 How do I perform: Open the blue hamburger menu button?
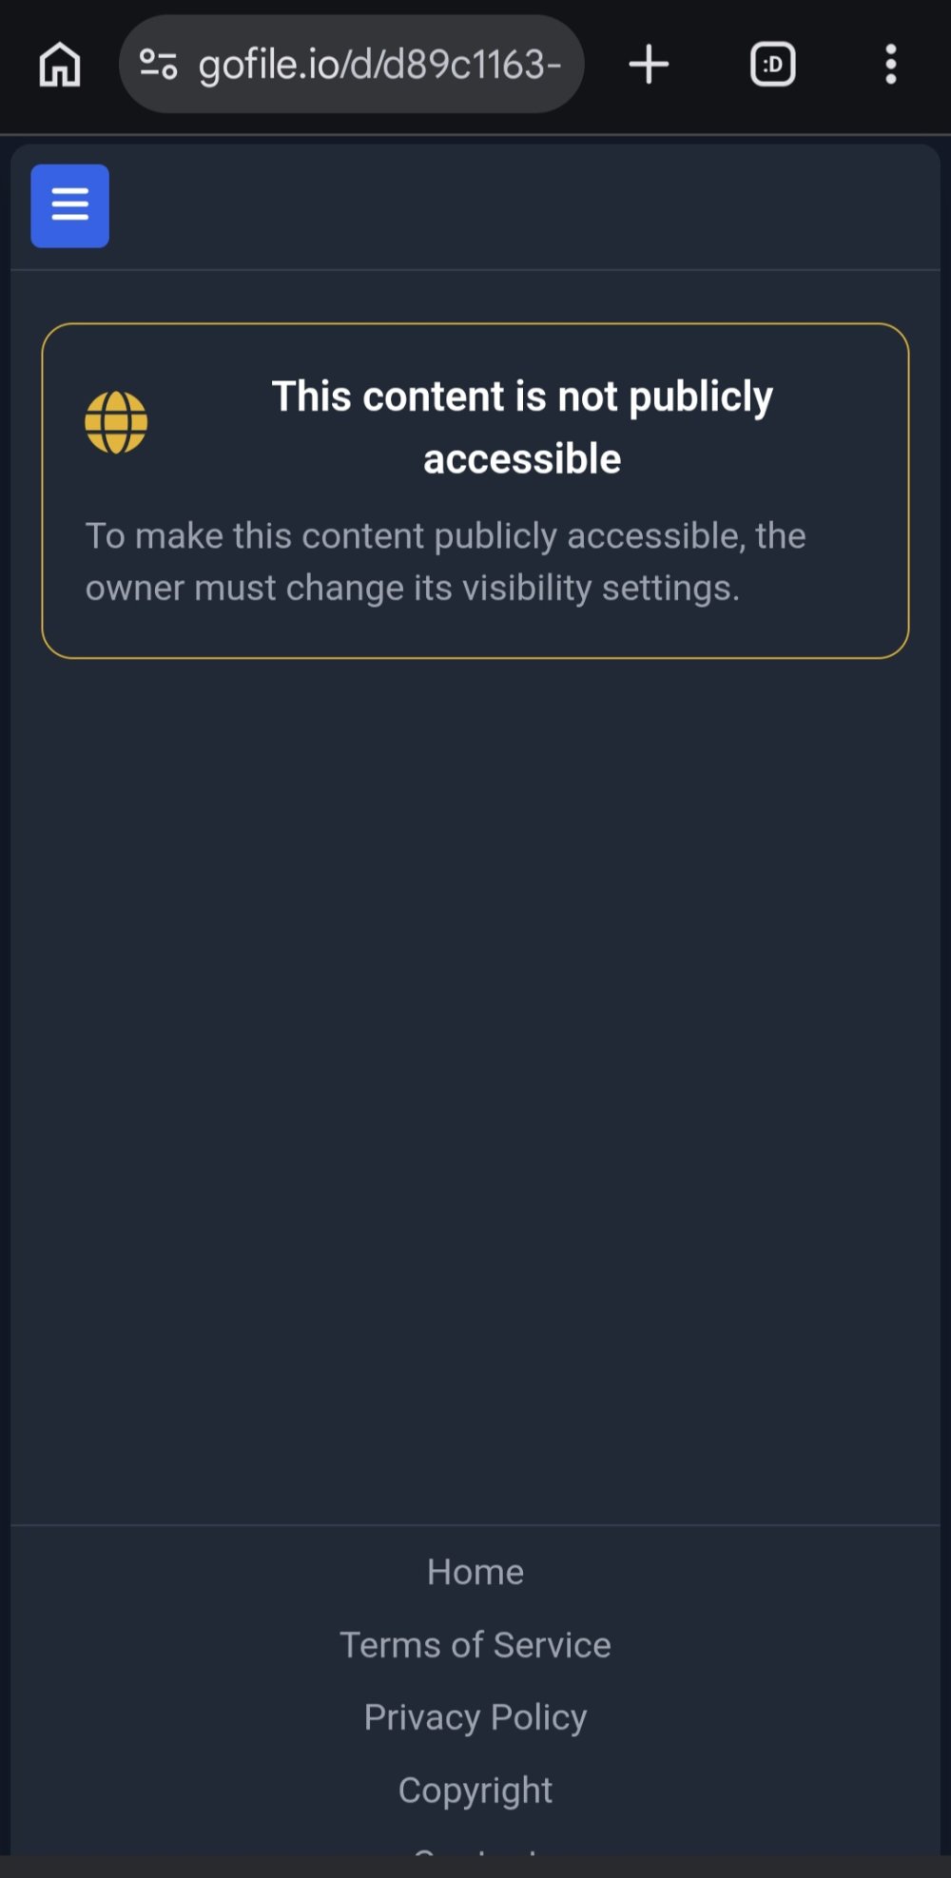[69, 205]
